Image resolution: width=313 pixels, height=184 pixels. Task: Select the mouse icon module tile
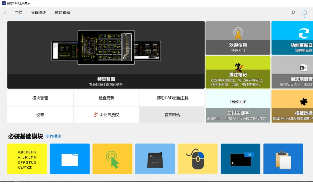pos(198,159)
